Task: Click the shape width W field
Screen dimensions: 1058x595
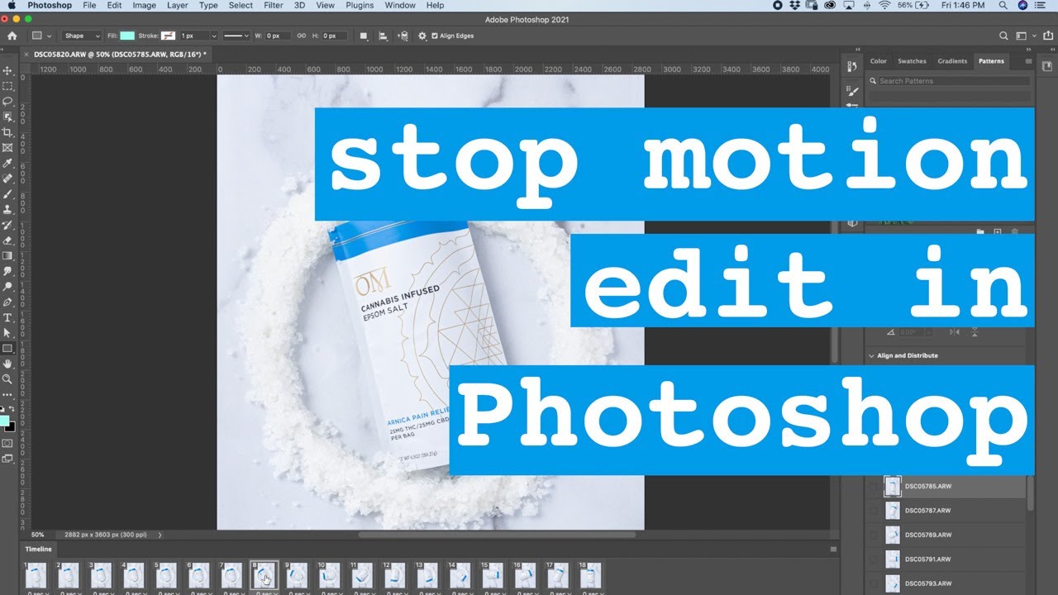Action: (276, 36)
